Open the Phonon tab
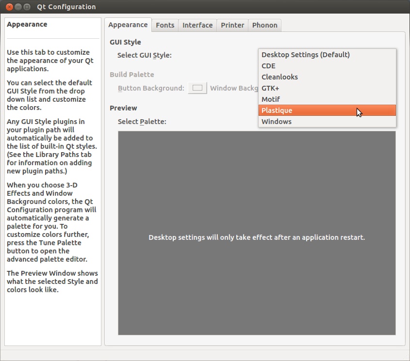Viewport: 410px width, 361px height. 264,25
